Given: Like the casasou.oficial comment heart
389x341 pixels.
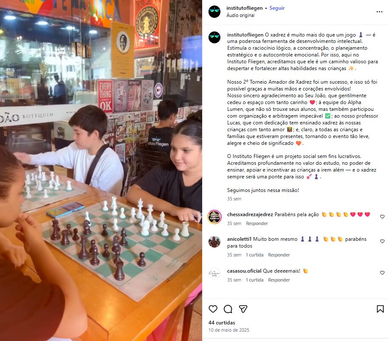Looking at the screenshot, I should 382,273.
